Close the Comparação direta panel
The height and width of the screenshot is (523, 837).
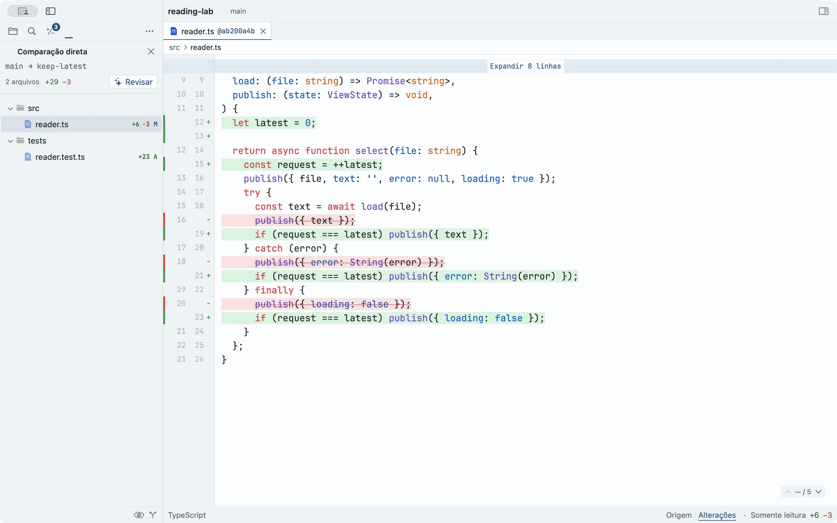[151, 51]
